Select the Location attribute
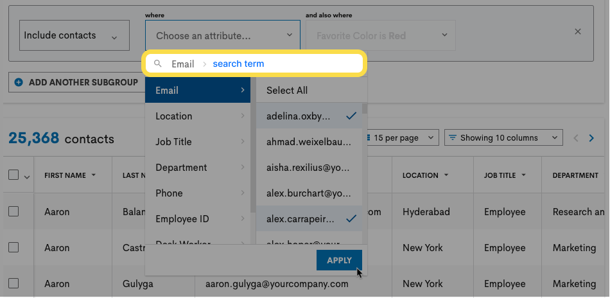The width and height of the screenshot is (610, 298). tap(198, 116)
